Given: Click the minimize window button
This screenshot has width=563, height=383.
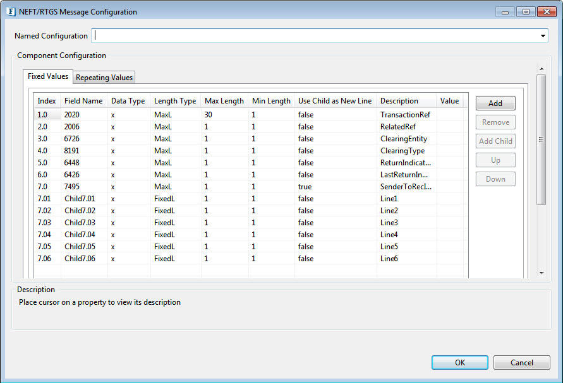Looking at the screenshot, I should [x=505, y=12].
